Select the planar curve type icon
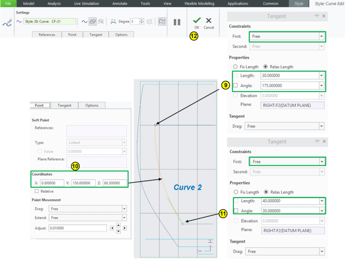The width and height of the screenshot is (345, 260). coord(92,22)
